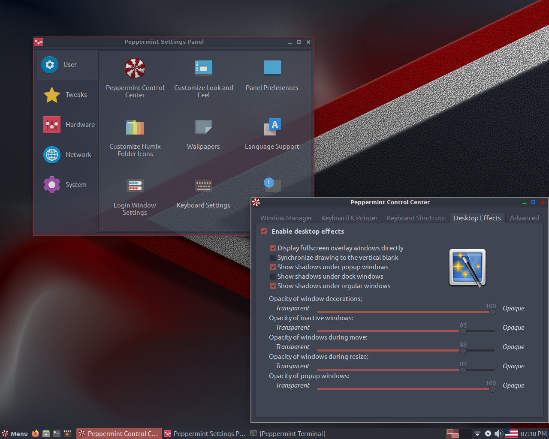Click the Settings Panel window menu icon
This screenshot has height=439, width=549.
click(x=39, y=42)
